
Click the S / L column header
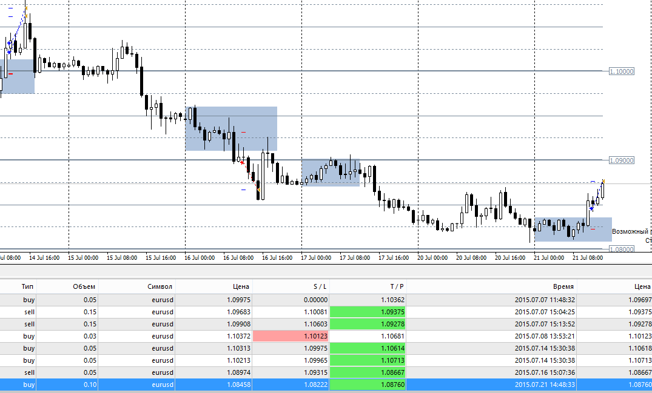point(320,286)
